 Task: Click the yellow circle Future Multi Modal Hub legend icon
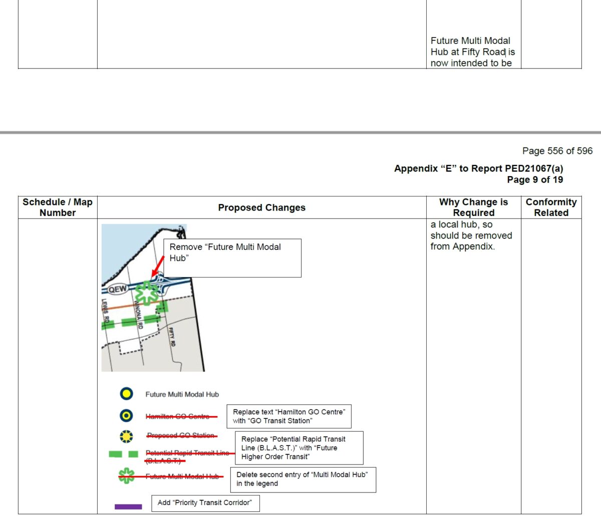[x=126, y=394]
